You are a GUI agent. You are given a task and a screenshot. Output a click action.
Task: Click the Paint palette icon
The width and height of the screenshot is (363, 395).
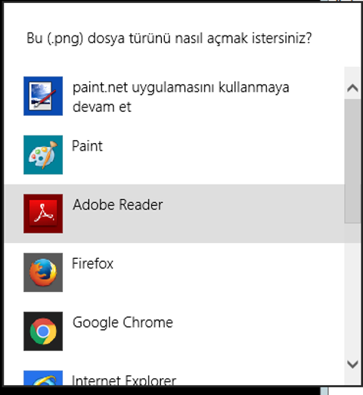[x=43, y=155]
